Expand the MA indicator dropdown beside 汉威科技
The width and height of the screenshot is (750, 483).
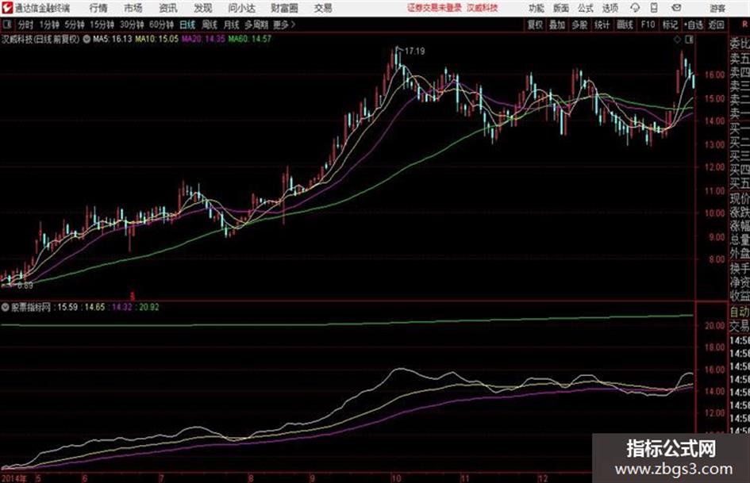point(87,39)
